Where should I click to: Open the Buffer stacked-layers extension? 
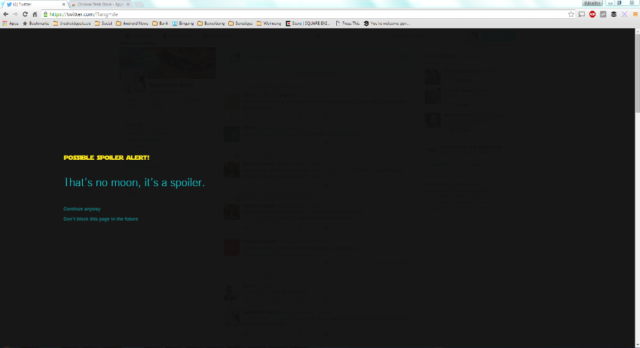coord(614,14)
